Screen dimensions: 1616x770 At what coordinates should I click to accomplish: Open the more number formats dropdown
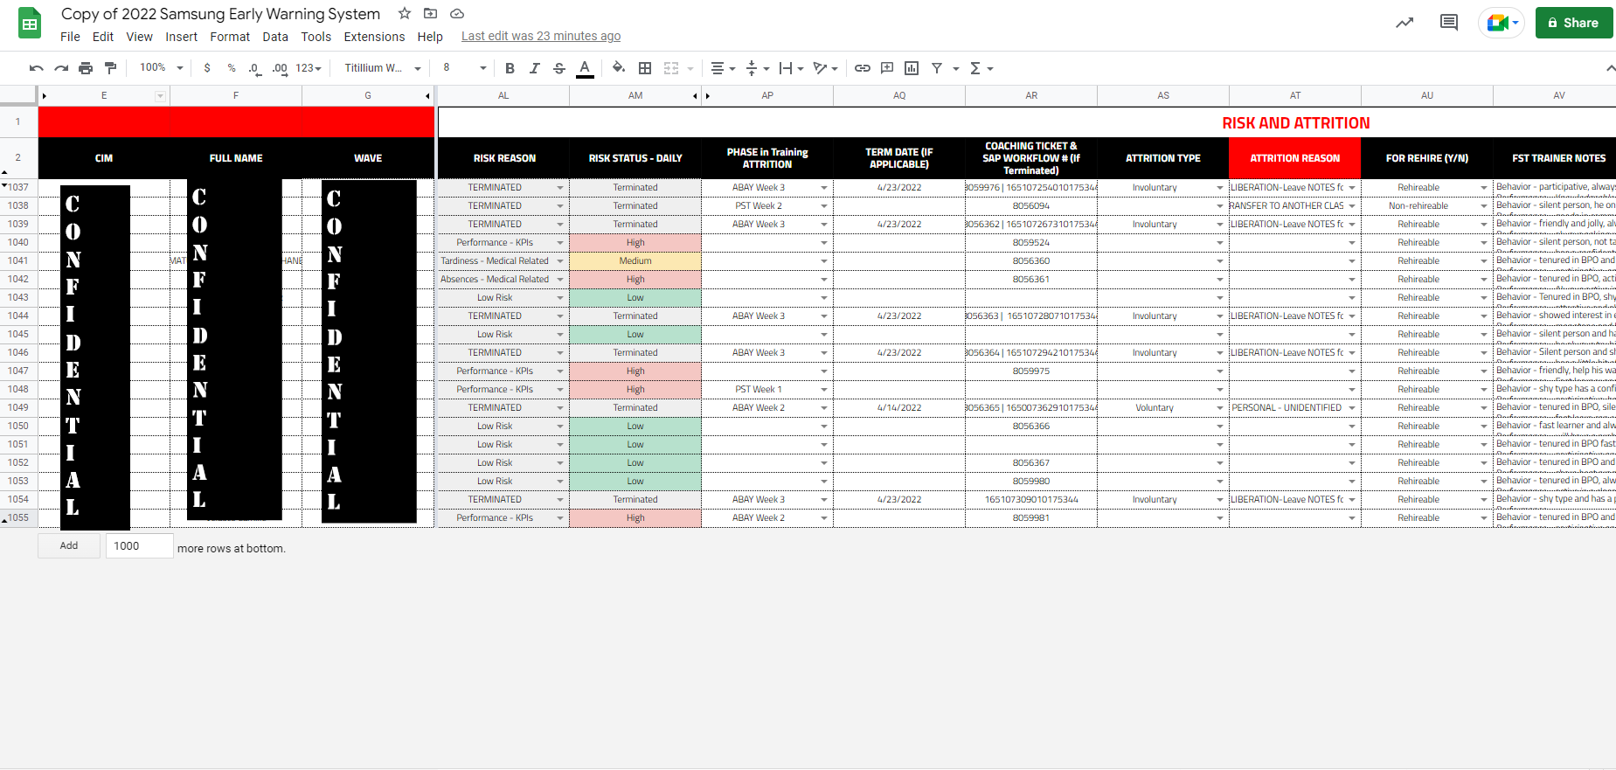pos(309,68)
